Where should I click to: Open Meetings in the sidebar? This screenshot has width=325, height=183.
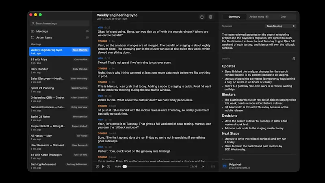point(60,31)
